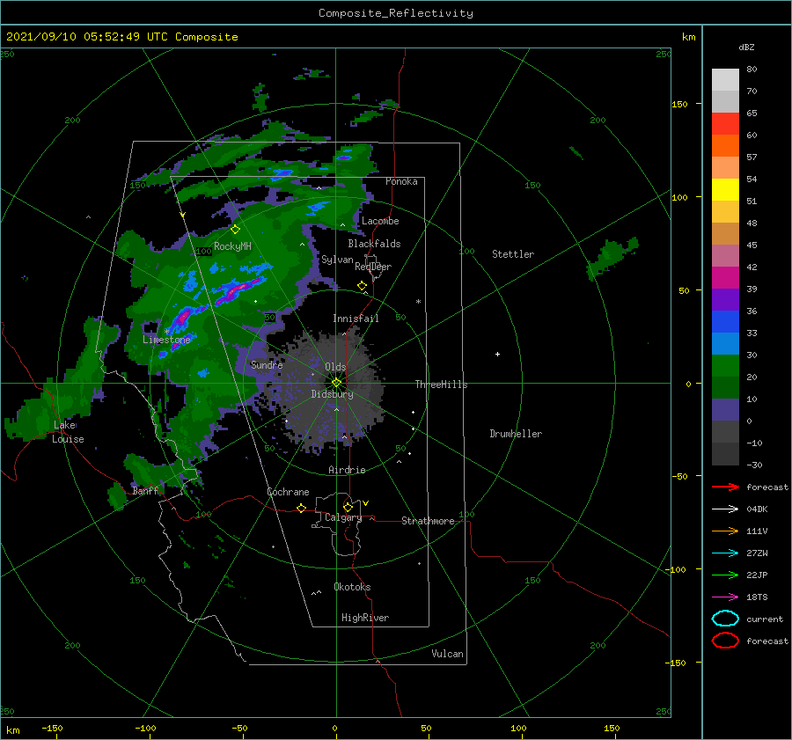This screenshot has width=792, height=740.
Task: Select the Limestone label on map
Action: pyautogui.click(x=166, y=340)
